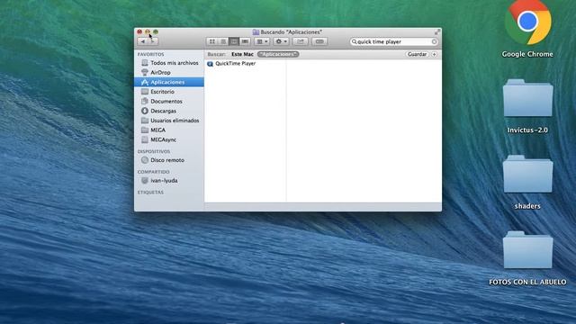Select ivan-lyuda under Compartido
The height and width of the screenshot is (324, 576).
pyautogui.click(x=169, y=180)
